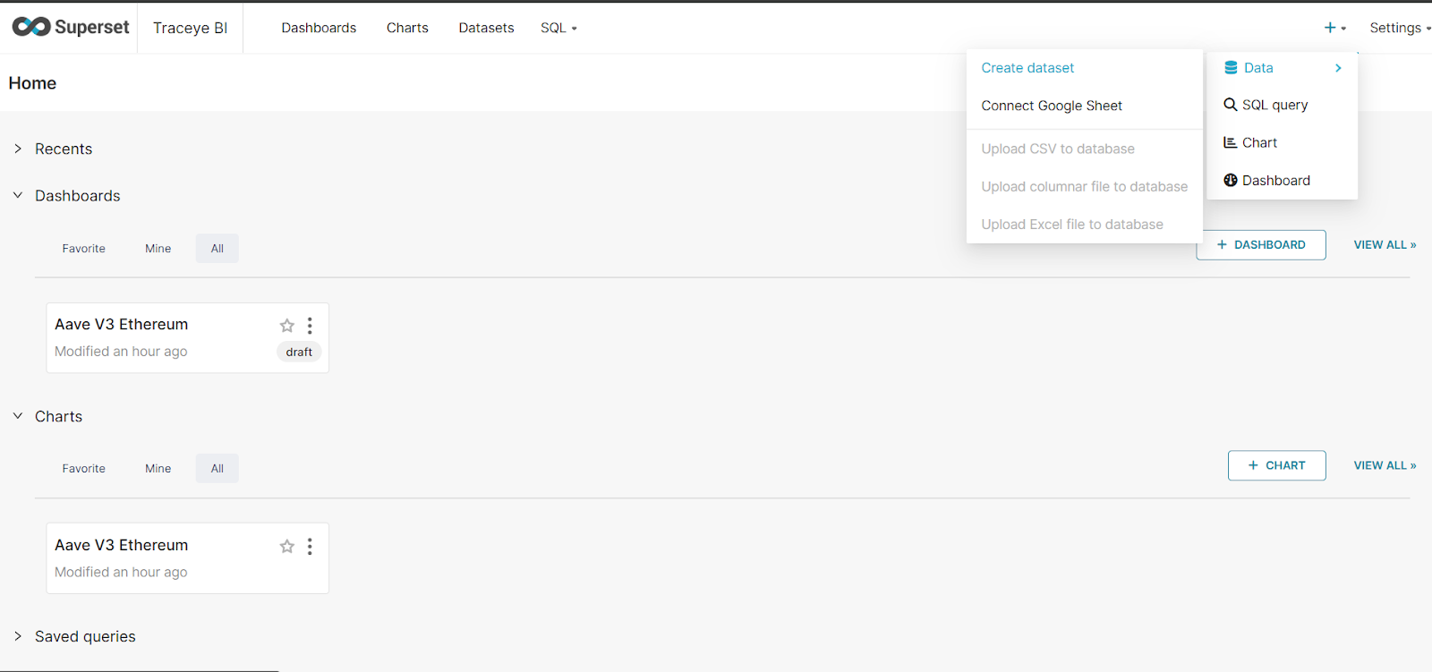Click the Traceye BI brand text

191,28
